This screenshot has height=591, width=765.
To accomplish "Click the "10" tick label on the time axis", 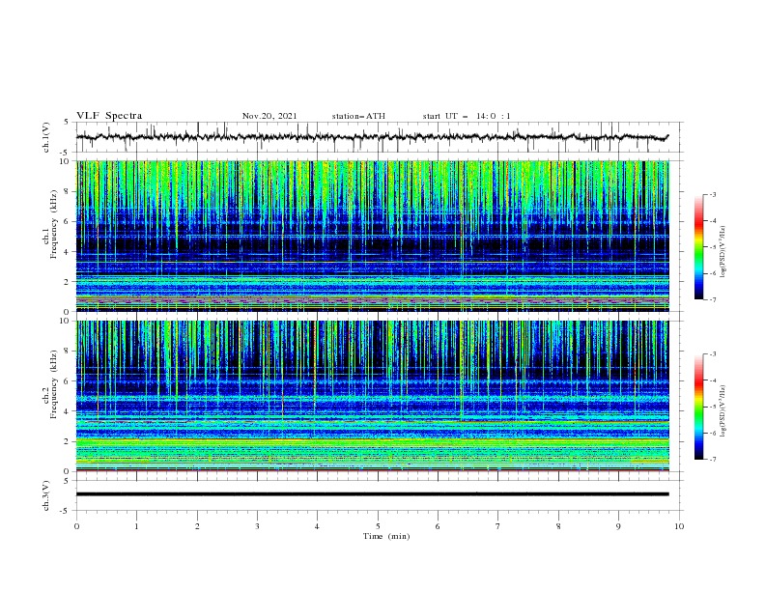I will [x=679, y=526].
